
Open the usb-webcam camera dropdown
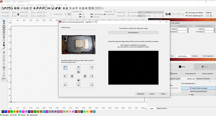[x=193, y=23]
